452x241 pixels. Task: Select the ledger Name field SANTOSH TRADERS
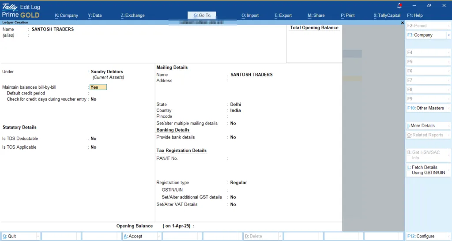point(53,29)
